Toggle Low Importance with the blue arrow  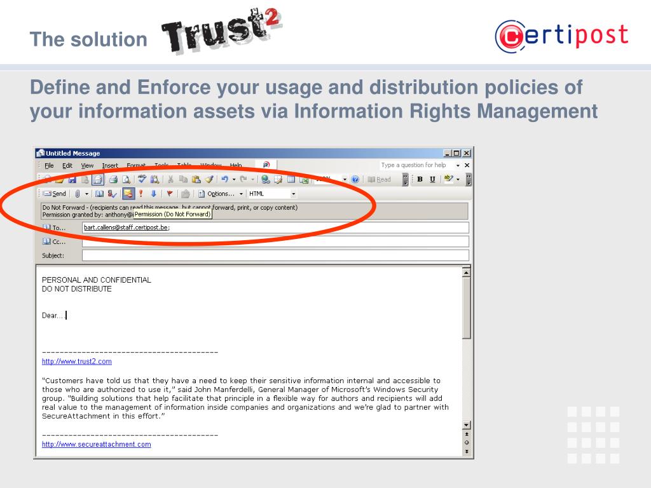154,194
